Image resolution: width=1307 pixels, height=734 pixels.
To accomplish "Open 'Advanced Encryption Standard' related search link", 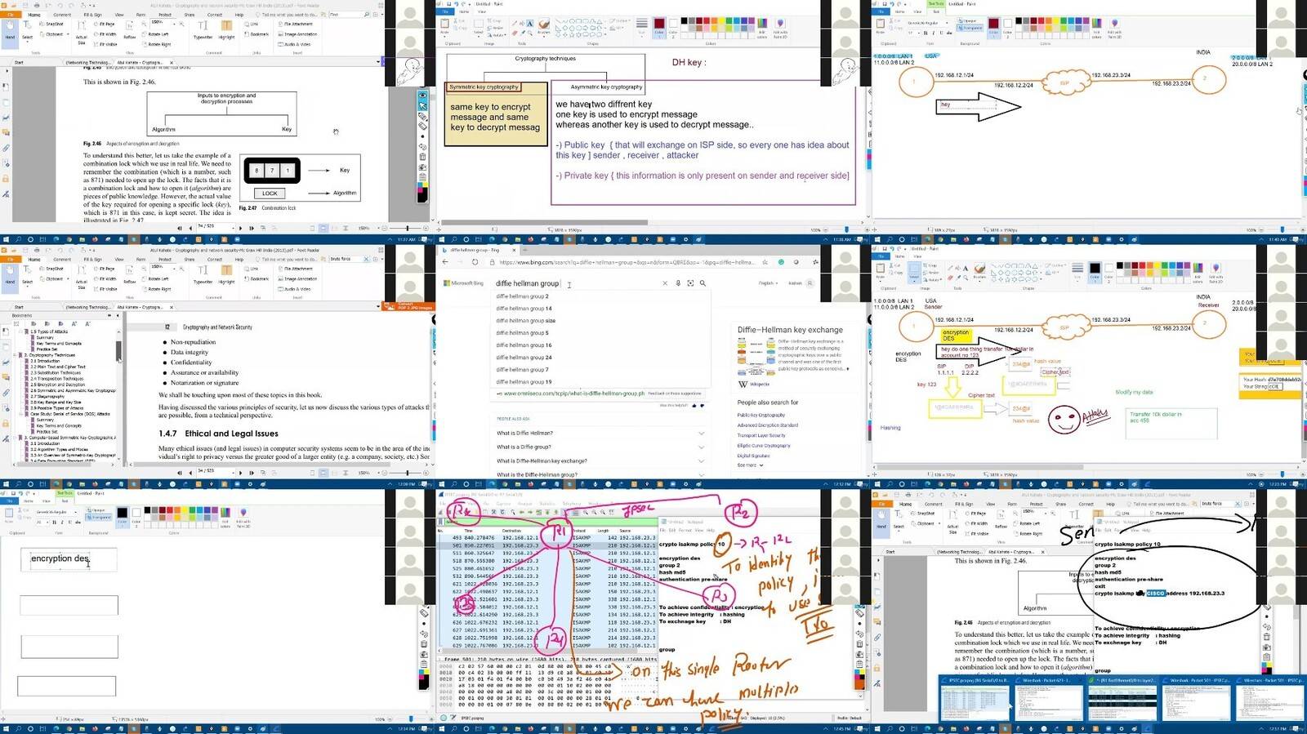I will pyautogui.click(x=768, y=425).
